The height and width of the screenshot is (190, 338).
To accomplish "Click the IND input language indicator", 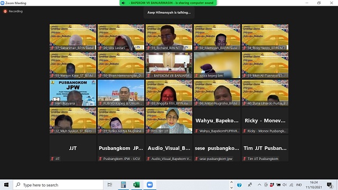I will (299, 185).
